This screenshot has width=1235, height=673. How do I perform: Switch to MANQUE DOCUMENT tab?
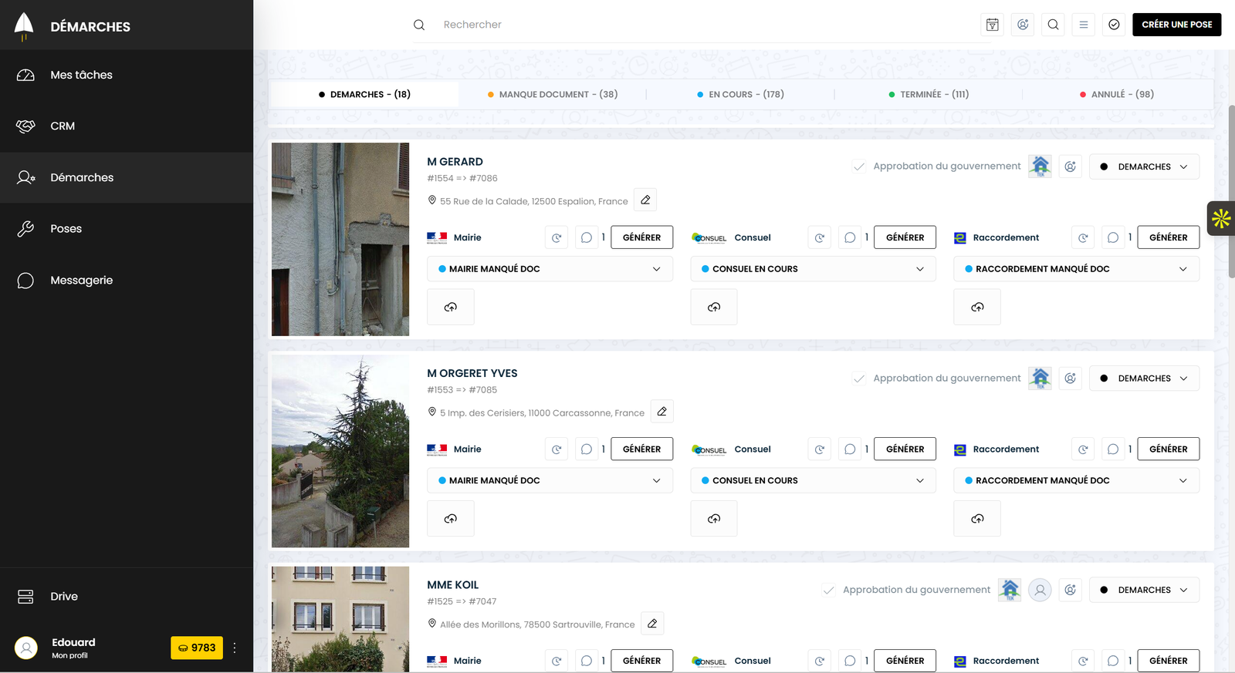(x=553, y=94)
